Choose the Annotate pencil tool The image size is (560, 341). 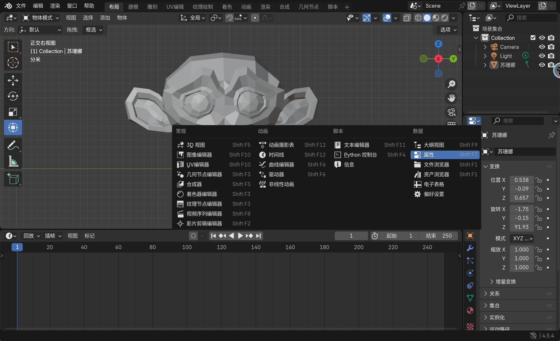[x=13, y=145]
